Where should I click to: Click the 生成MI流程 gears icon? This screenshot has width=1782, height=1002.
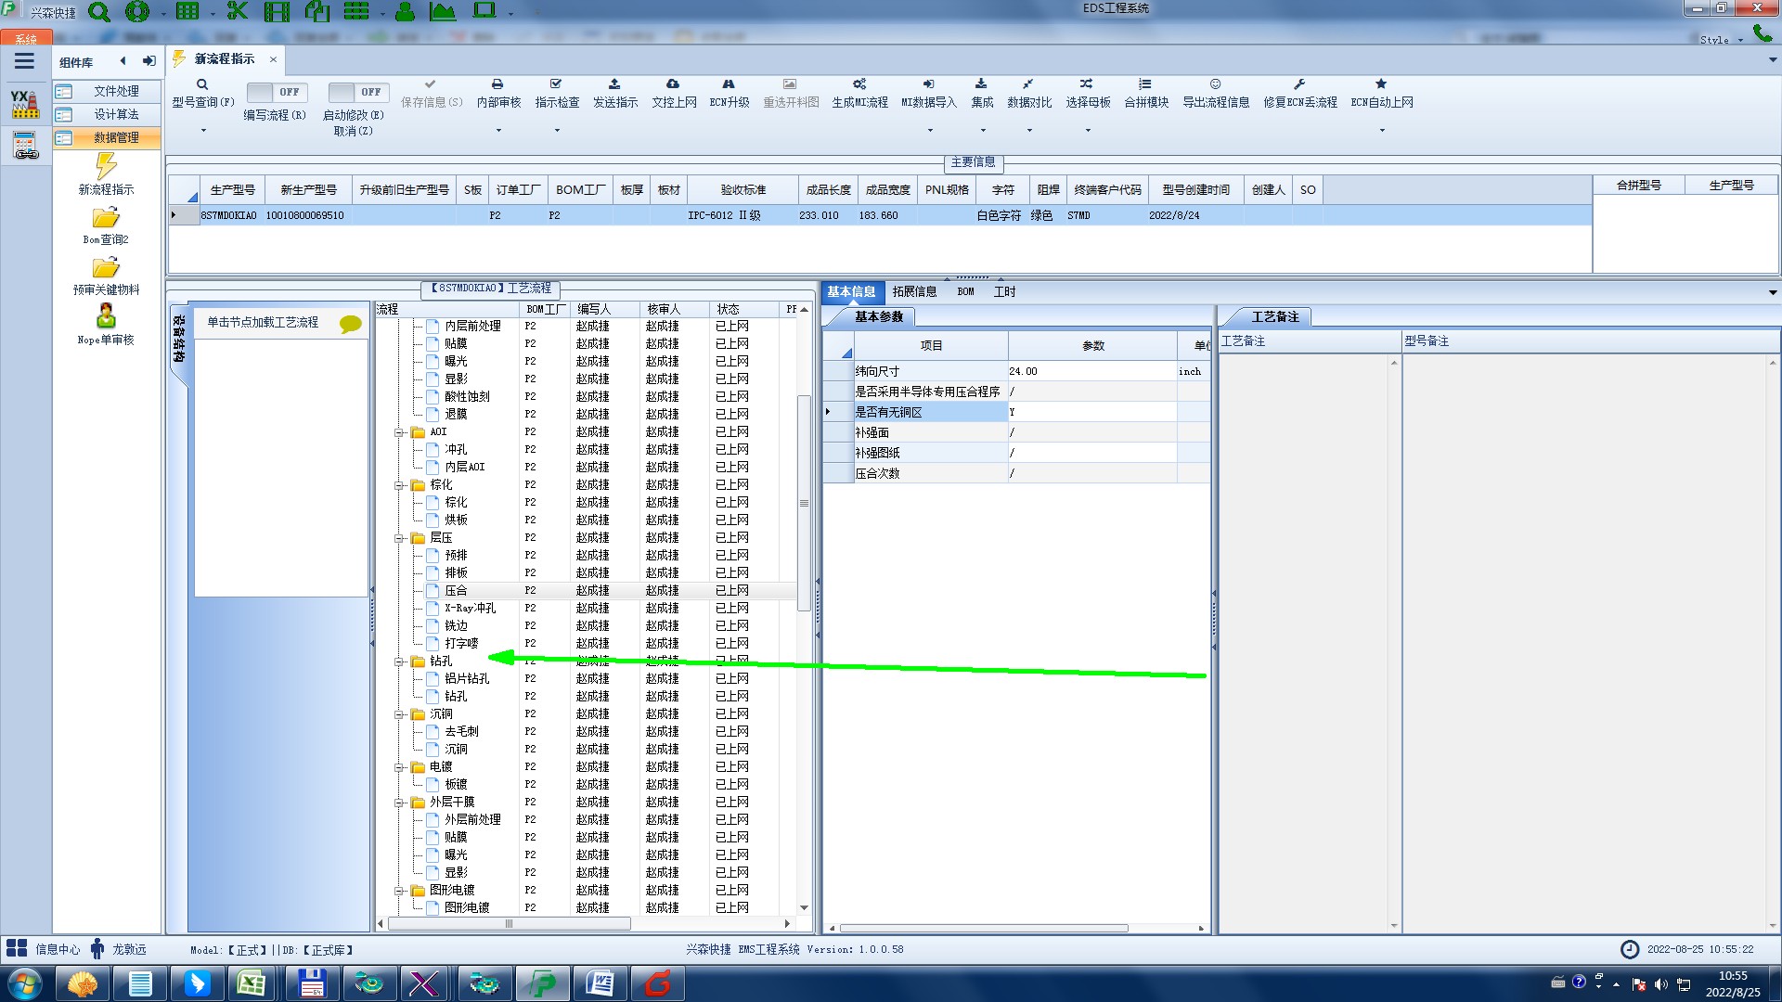point(859,84)
